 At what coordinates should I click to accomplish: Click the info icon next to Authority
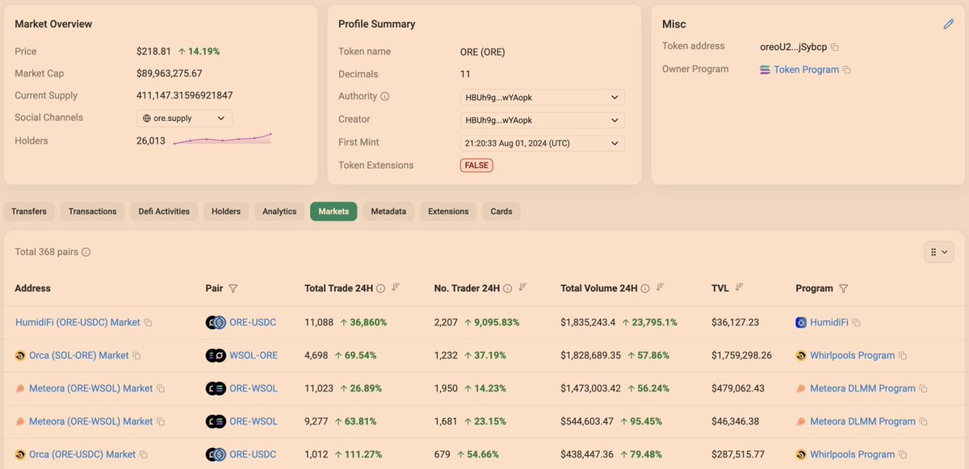pos(384,97)
